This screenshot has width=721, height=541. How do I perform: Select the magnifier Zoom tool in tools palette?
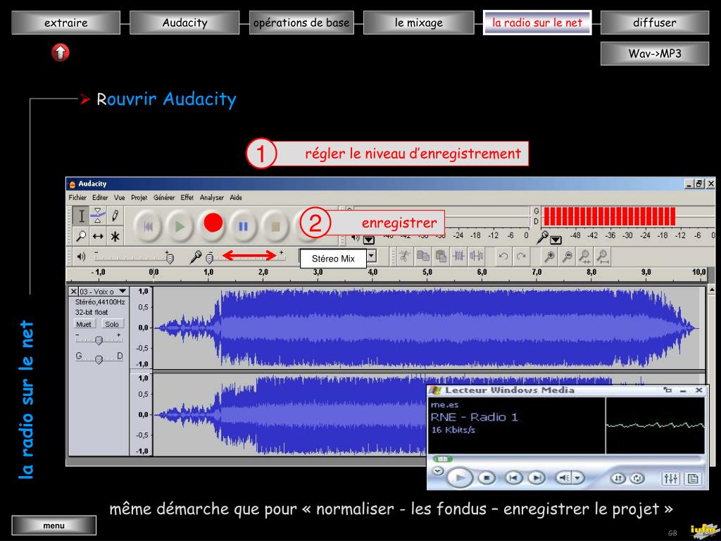(x=81, y=236)
